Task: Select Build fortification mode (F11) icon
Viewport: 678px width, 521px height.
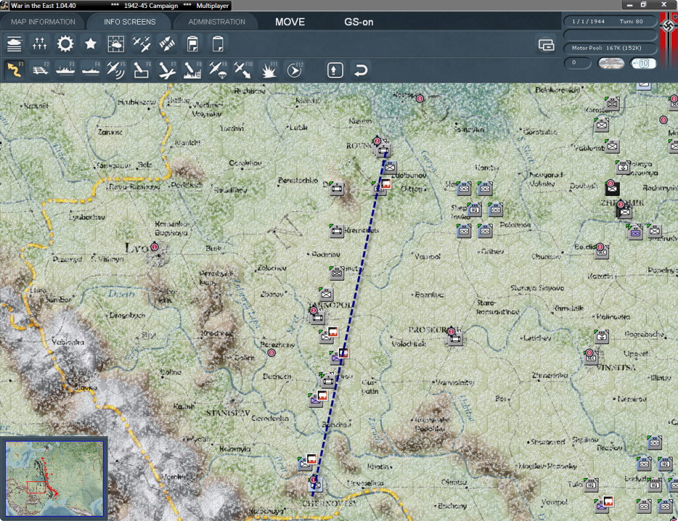Action: 269,70
